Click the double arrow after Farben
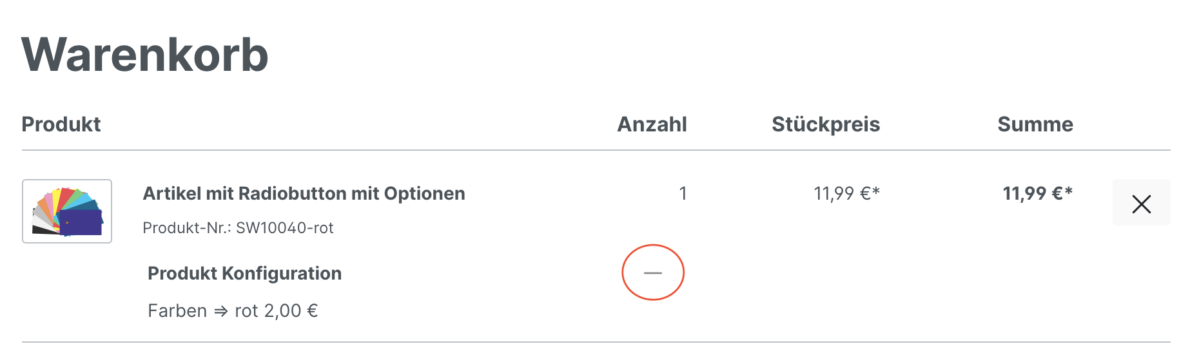The width and height of the screenshot is (1190, 353). coord(221,311)
